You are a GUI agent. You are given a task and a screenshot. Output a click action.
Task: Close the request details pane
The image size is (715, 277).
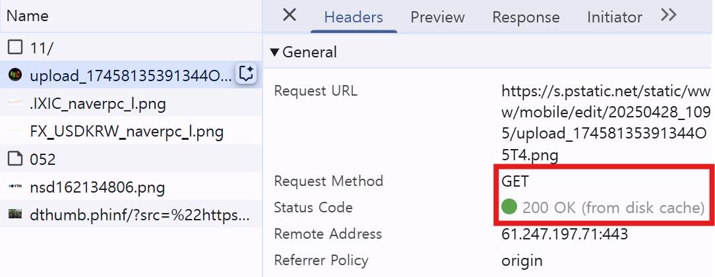tap(290, 15)
